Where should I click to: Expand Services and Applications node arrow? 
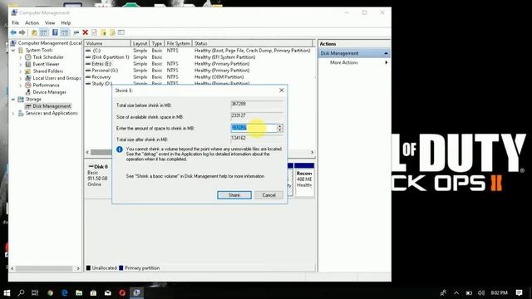coord(13,113)
